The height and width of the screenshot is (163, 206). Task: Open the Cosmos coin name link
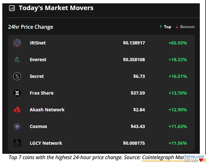(38, 126)
